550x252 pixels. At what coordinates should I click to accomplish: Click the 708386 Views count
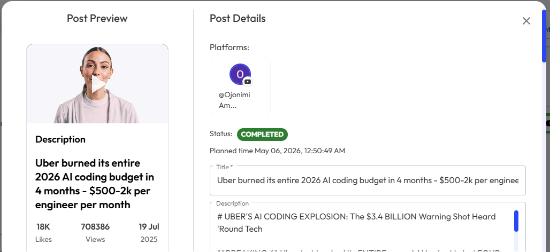(95, 233)
